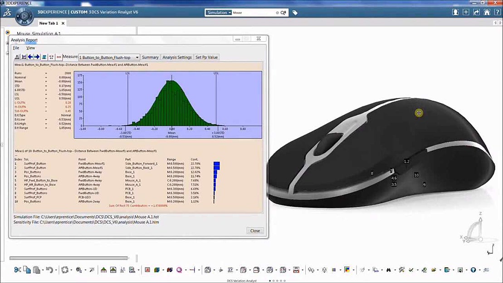Open the View menu in Analysis Report
The width and height of the screenshot is (503, 283).
click(30, 48)
